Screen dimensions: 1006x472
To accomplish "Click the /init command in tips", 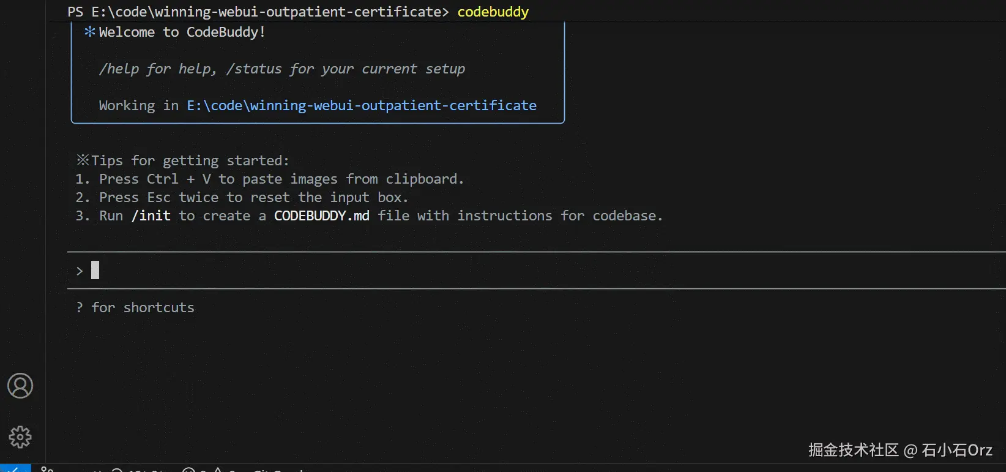I will point(151,215).
